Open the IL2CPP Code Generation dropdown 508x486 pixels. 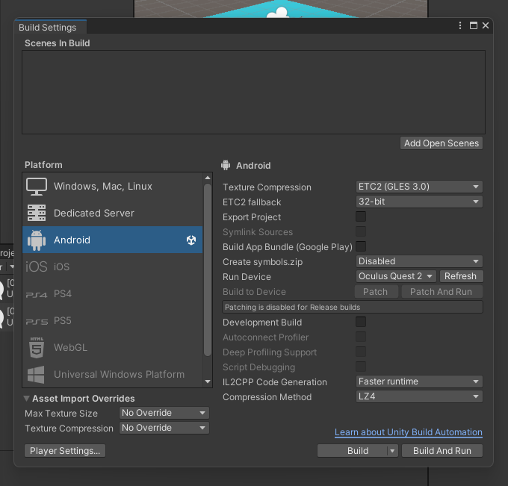tap(419, 381)
